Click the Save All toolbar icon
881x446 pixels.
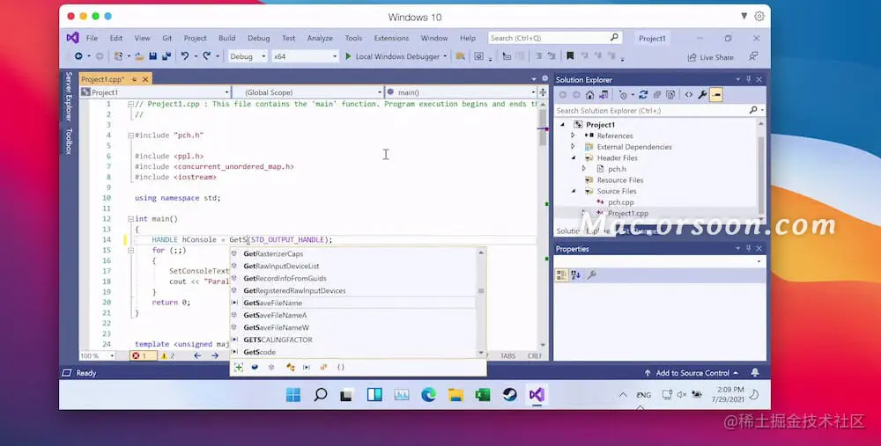click(167, 56)
